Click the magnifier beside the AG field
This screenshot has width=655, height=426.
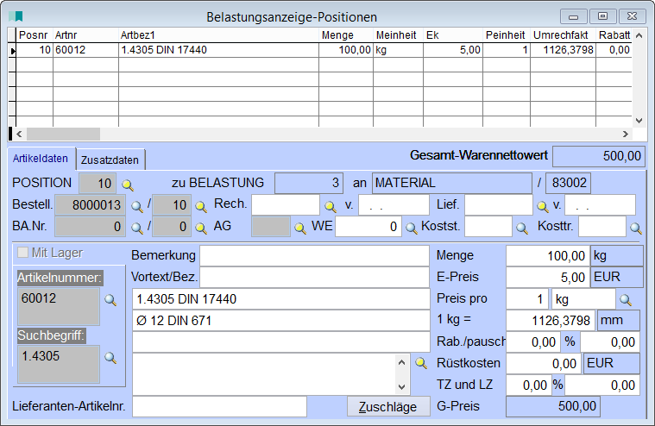[x=300, y=228]
